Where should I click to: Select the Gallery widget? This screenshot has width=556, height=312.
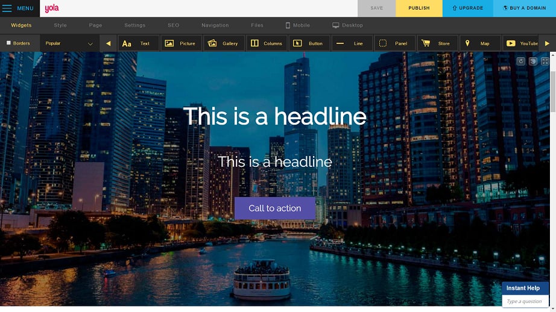224,43
